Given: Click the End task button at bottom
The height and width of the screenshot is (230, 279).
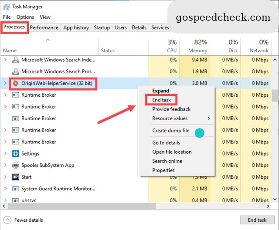Looking at the screenshot, I should tap(257, 220).
